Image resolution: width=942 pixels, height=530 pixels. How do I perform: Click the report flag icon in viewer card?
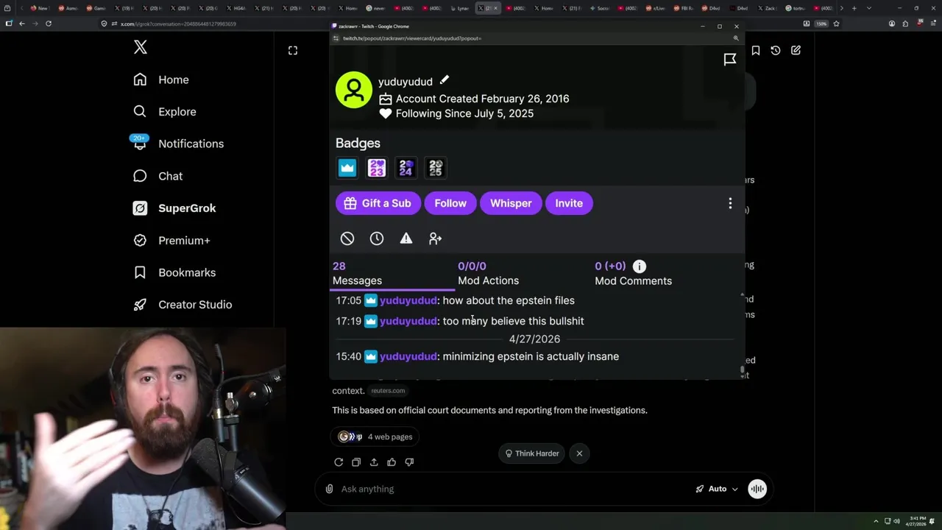click(730, 60)
